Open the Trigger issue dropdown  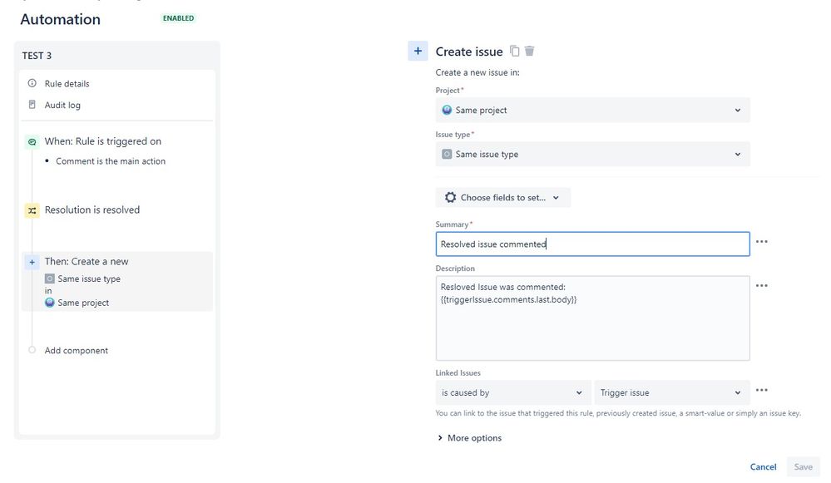point(672,392)
